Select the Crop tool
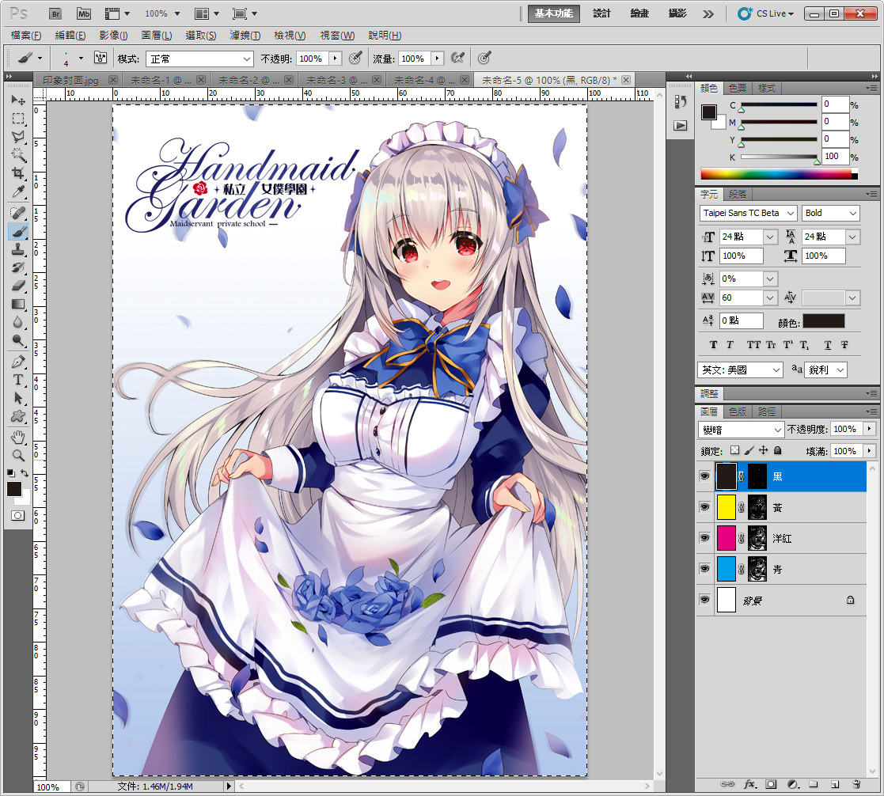Image resolution: width=884 pixels, height=796 pixels. click(x=18, y=173)
